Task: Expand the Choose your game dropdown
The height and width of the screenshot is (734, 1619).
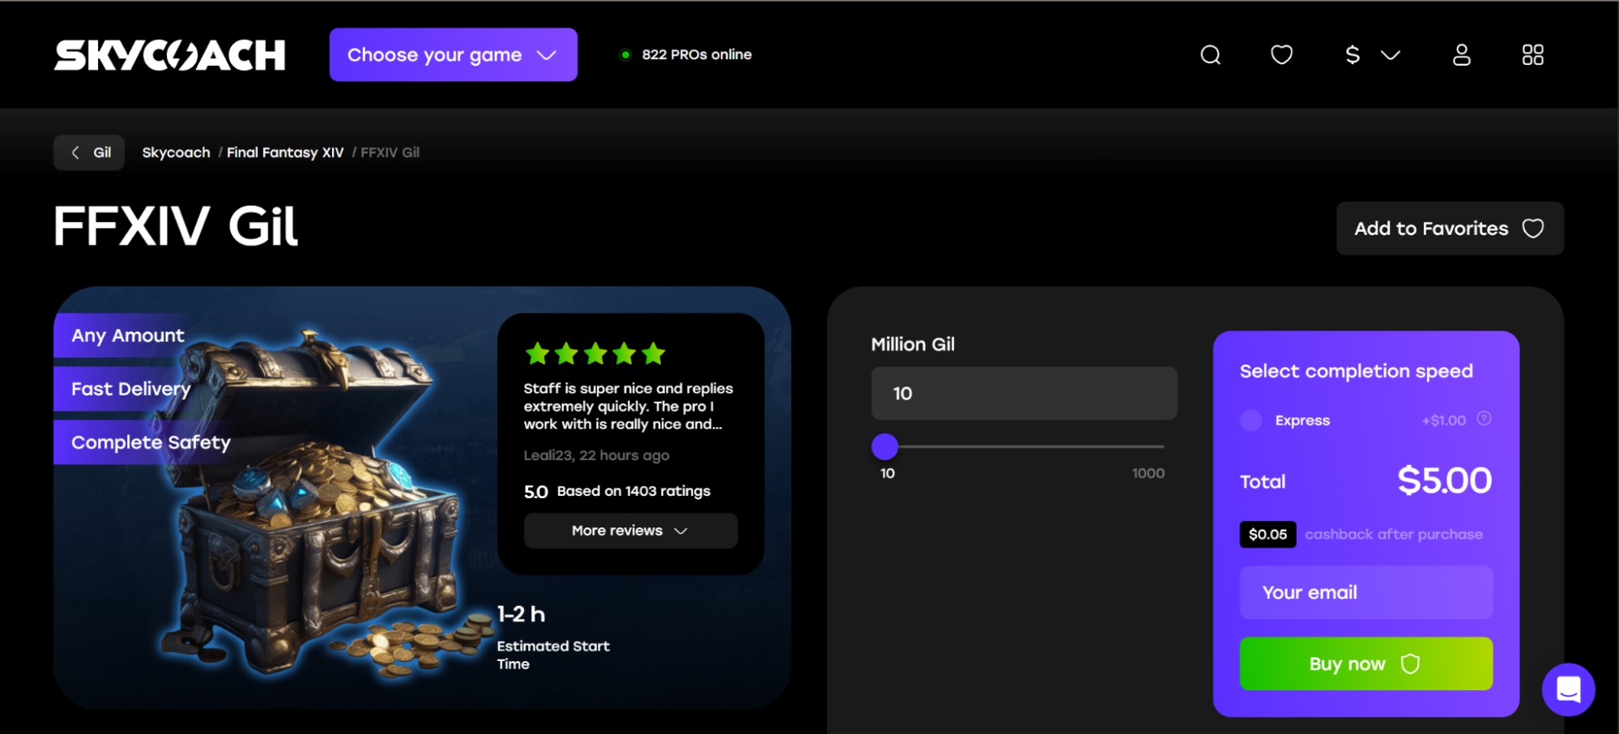Action: click(x=453, y=54)
